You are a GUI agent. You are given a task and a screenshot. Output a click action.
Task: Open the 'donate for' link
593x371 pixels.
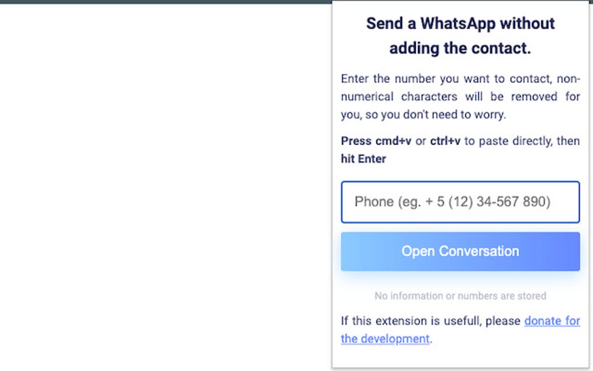click(x=552, y=321)
